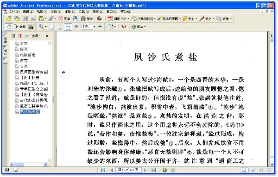Select the 扉页 bookmark
The image size is (278, 177).
24,49
